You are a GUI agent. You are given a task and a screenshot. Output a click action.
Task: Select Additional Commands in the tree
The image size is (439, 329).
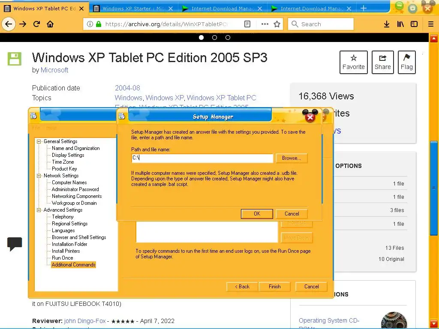[73, 265]
